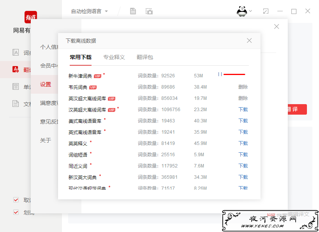Close the 下载离线数据 dialog

(x=249, y=40)
